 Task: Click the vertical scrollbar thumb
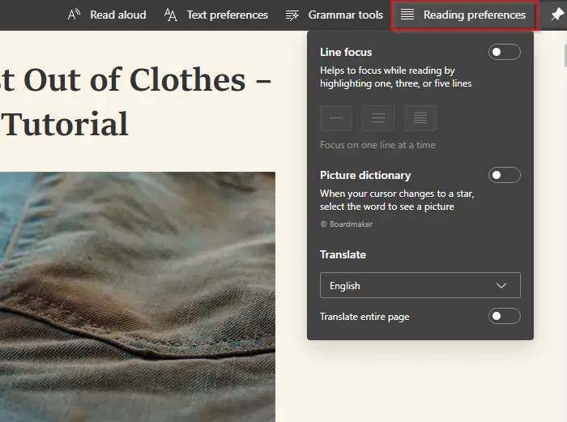(x=565, y=55)
